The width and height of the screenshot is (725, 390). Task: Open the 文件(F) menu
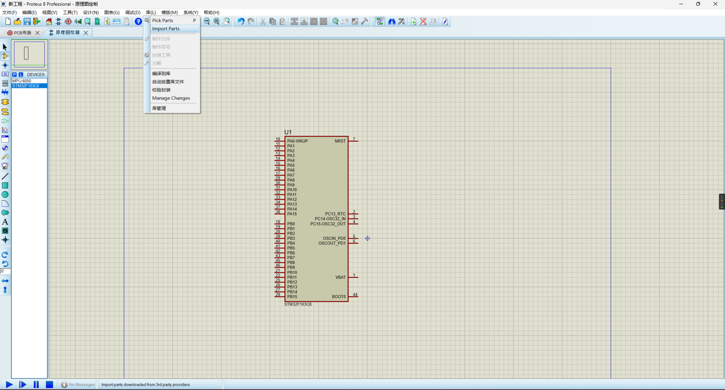pos(9,12)
